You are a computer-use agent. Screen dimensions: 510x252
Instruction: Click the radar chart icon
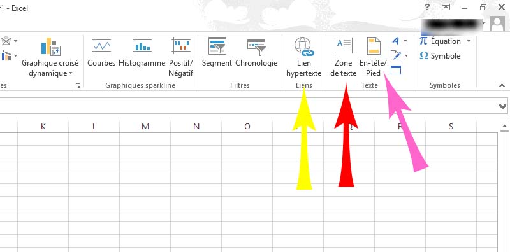pyautogui.click(x=6, y=41)
